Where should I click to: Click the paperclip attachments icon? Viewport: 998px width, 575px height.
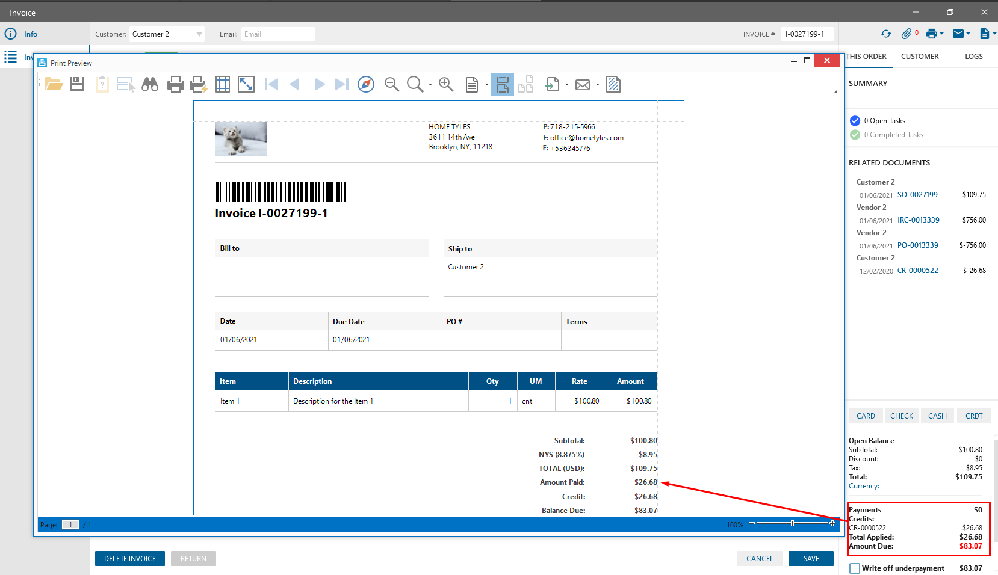pyautogui.click(x=907, y=34)
